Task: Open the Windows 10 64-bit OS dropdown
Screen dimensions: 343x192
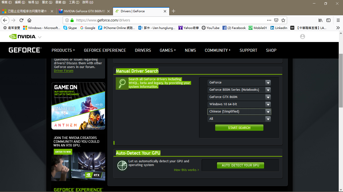Action: (x=239, y=104)
